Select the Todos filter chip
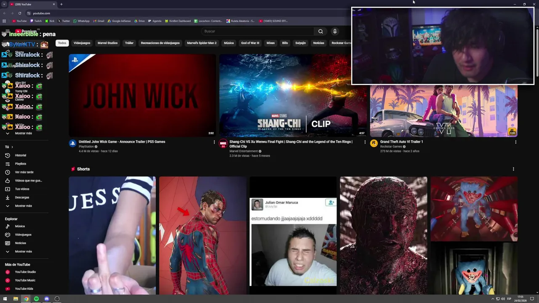 (62, 43)
